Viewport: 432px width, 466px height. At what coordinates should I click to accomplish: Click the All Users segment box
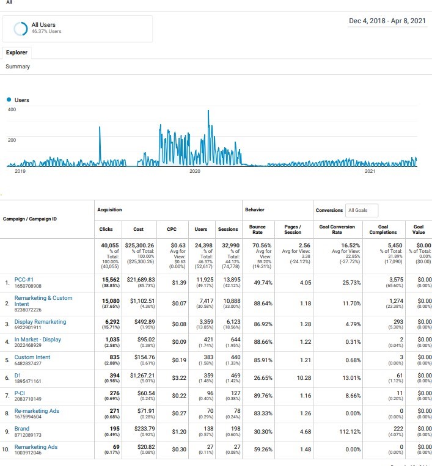(x=78, y=29)
